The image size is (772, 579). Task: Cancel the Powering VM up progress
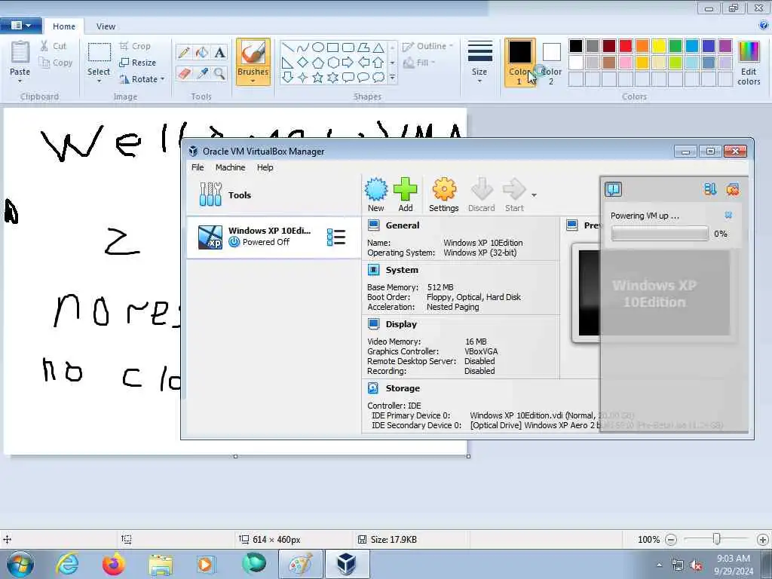point(728,215)
